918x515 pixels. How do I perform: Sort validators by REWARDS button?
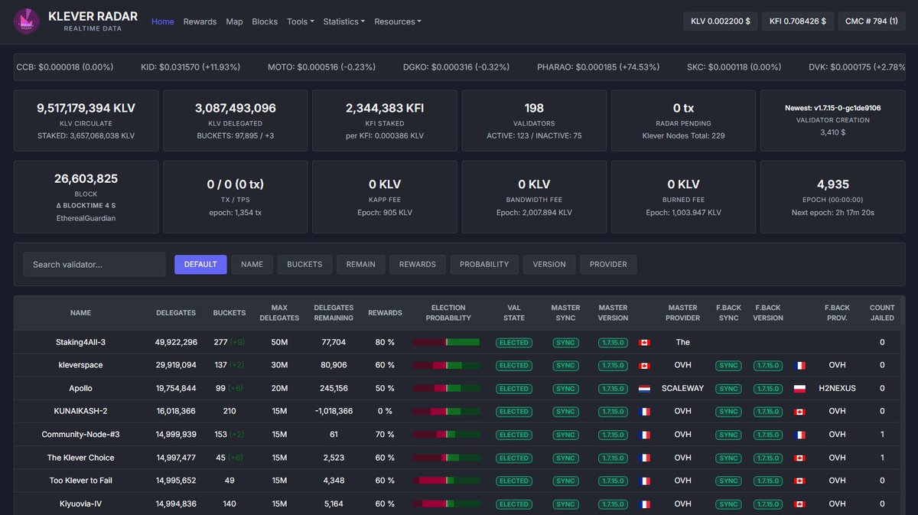coord(417,264)
